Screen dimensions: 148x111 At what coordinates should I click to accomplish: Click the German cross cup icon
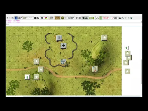coord(78,18)
